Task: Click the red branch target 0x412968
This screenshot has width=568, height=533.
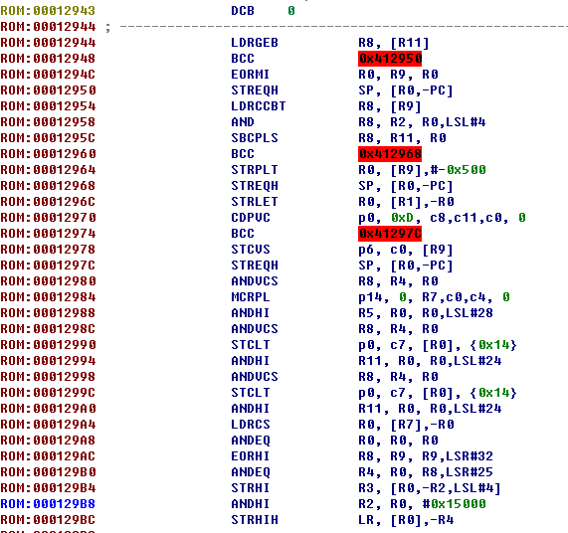Action: pos(390,154)
